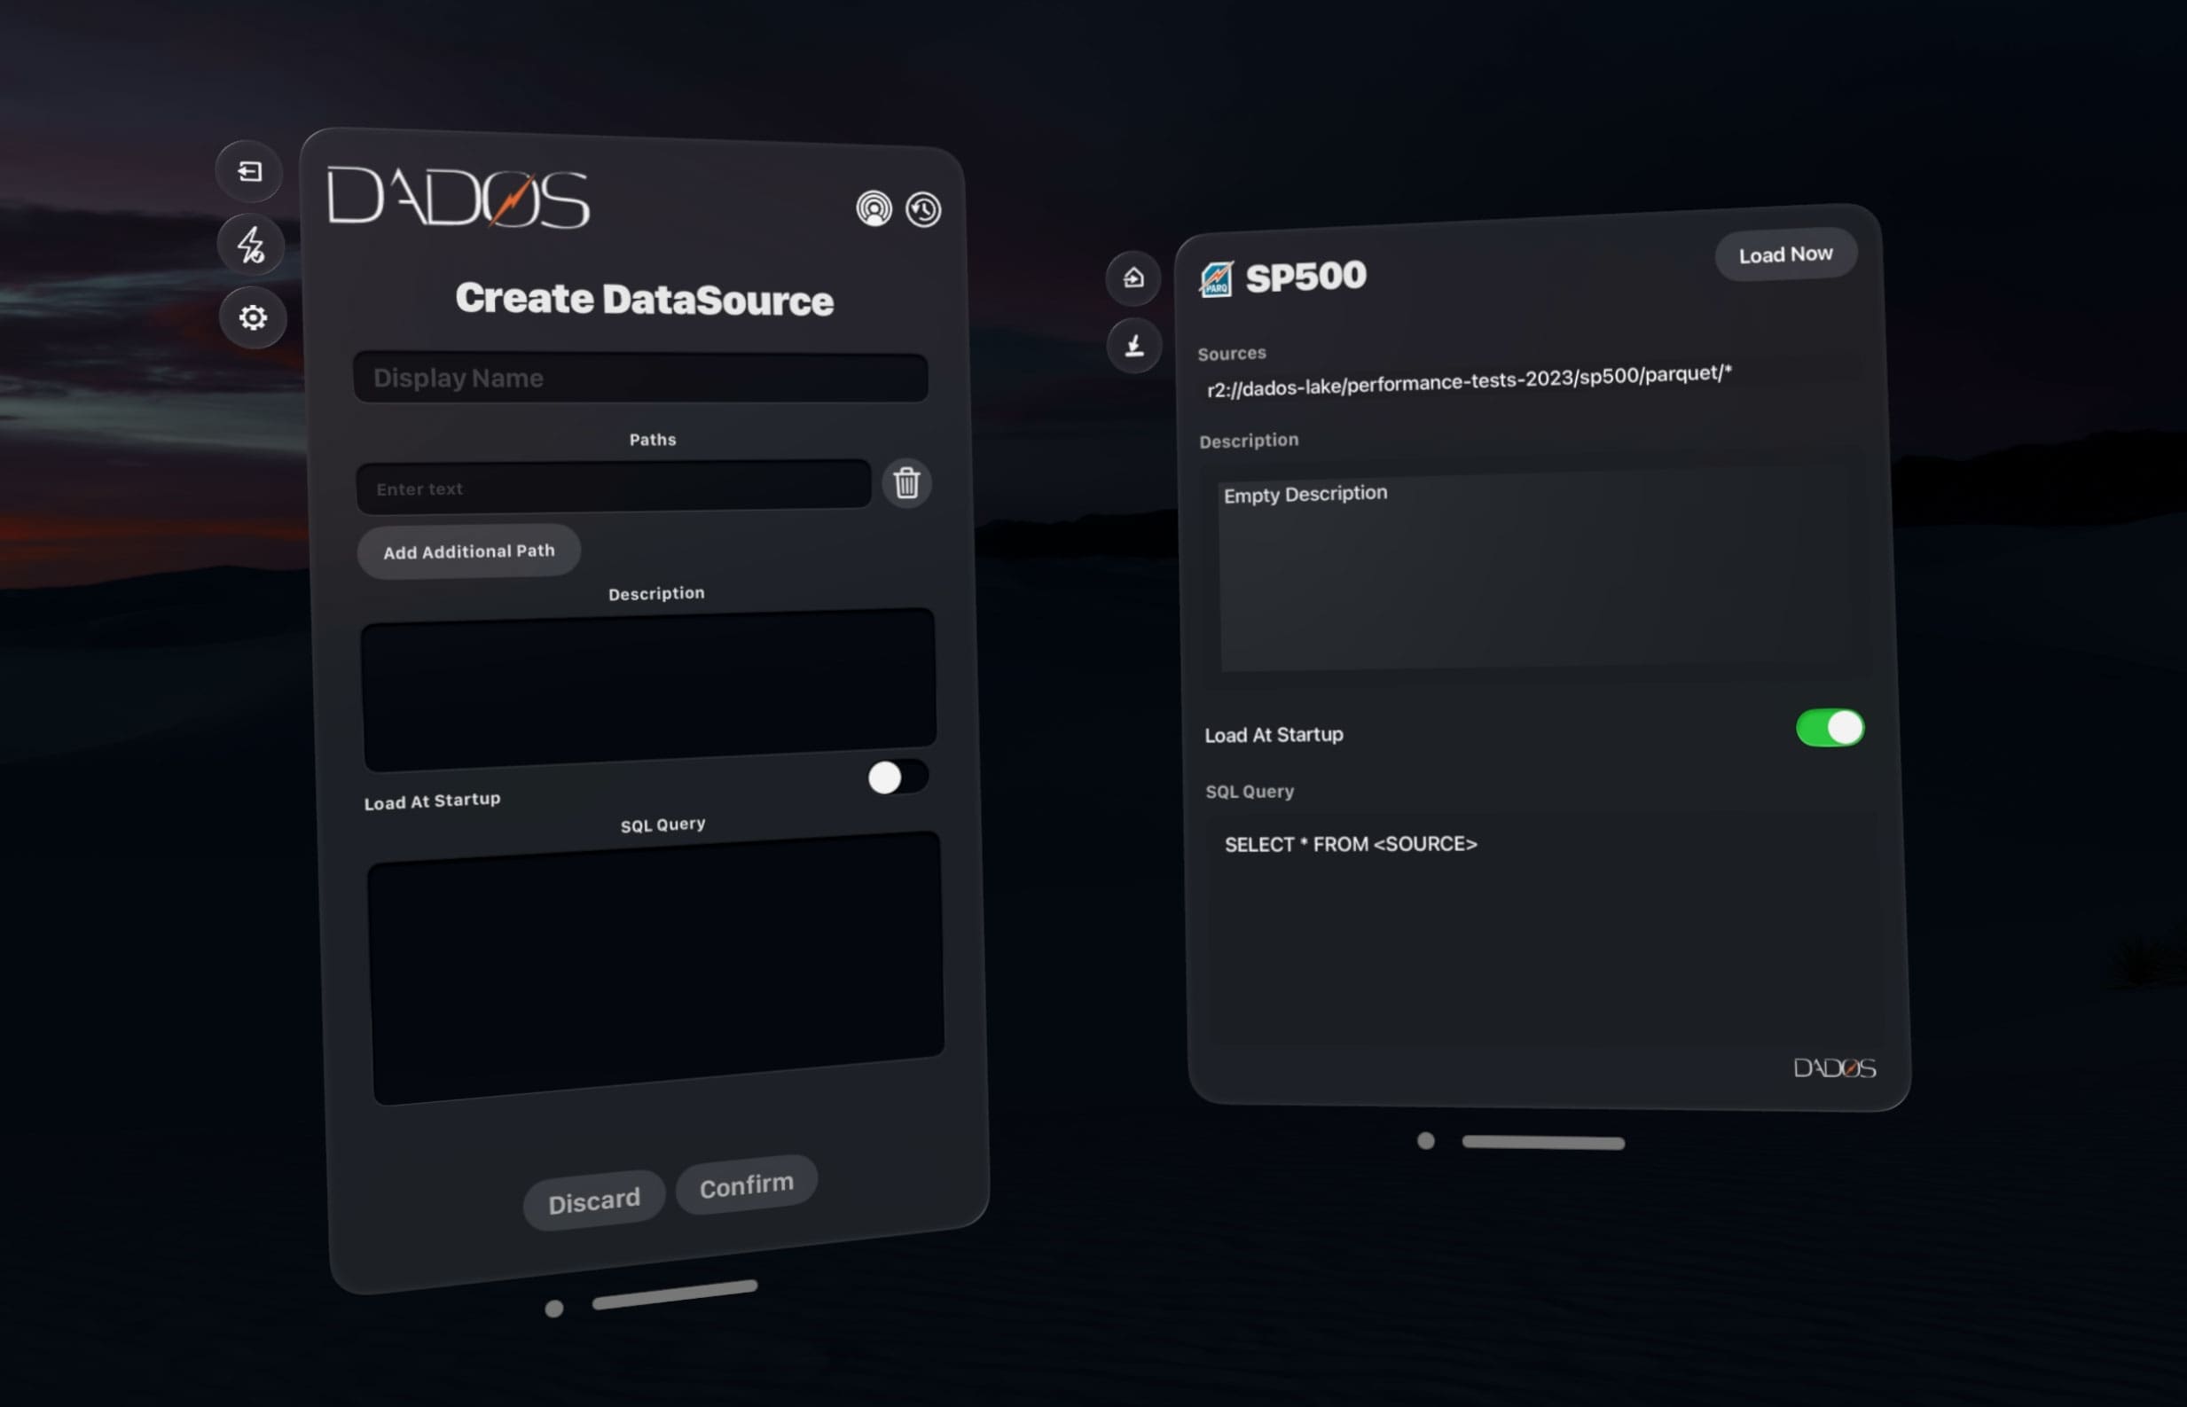Screen dimensions: 2187x1407
Task: Discard the new data source
Action: click(594, 1200)
